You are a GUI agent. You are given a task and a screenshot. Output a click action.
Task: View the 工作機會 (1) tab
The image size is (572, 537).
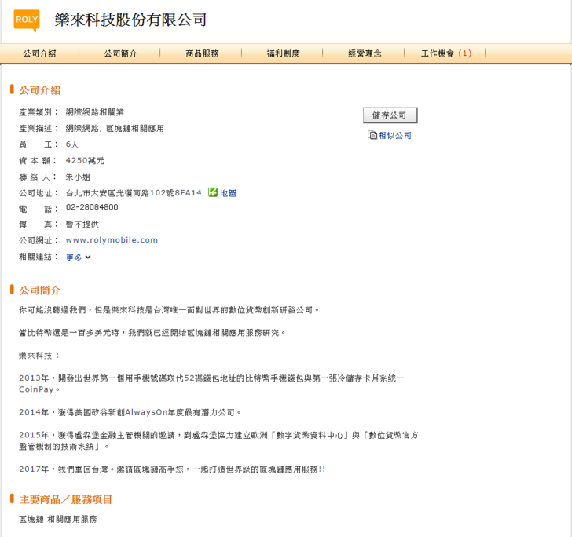coord(446,53)
